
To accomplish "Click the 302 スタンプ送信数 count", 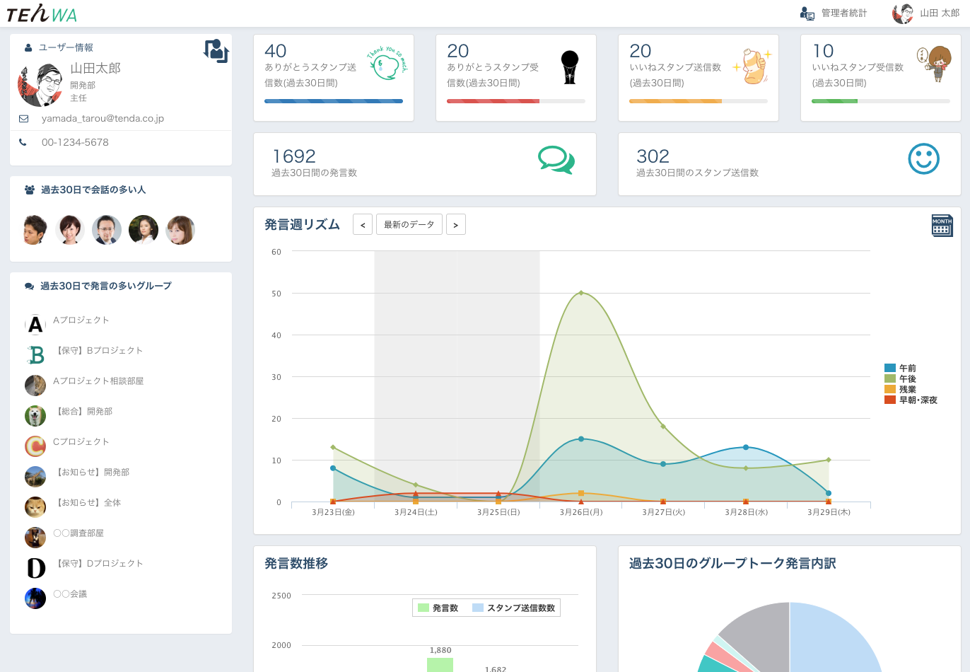I will coord(653,156).
